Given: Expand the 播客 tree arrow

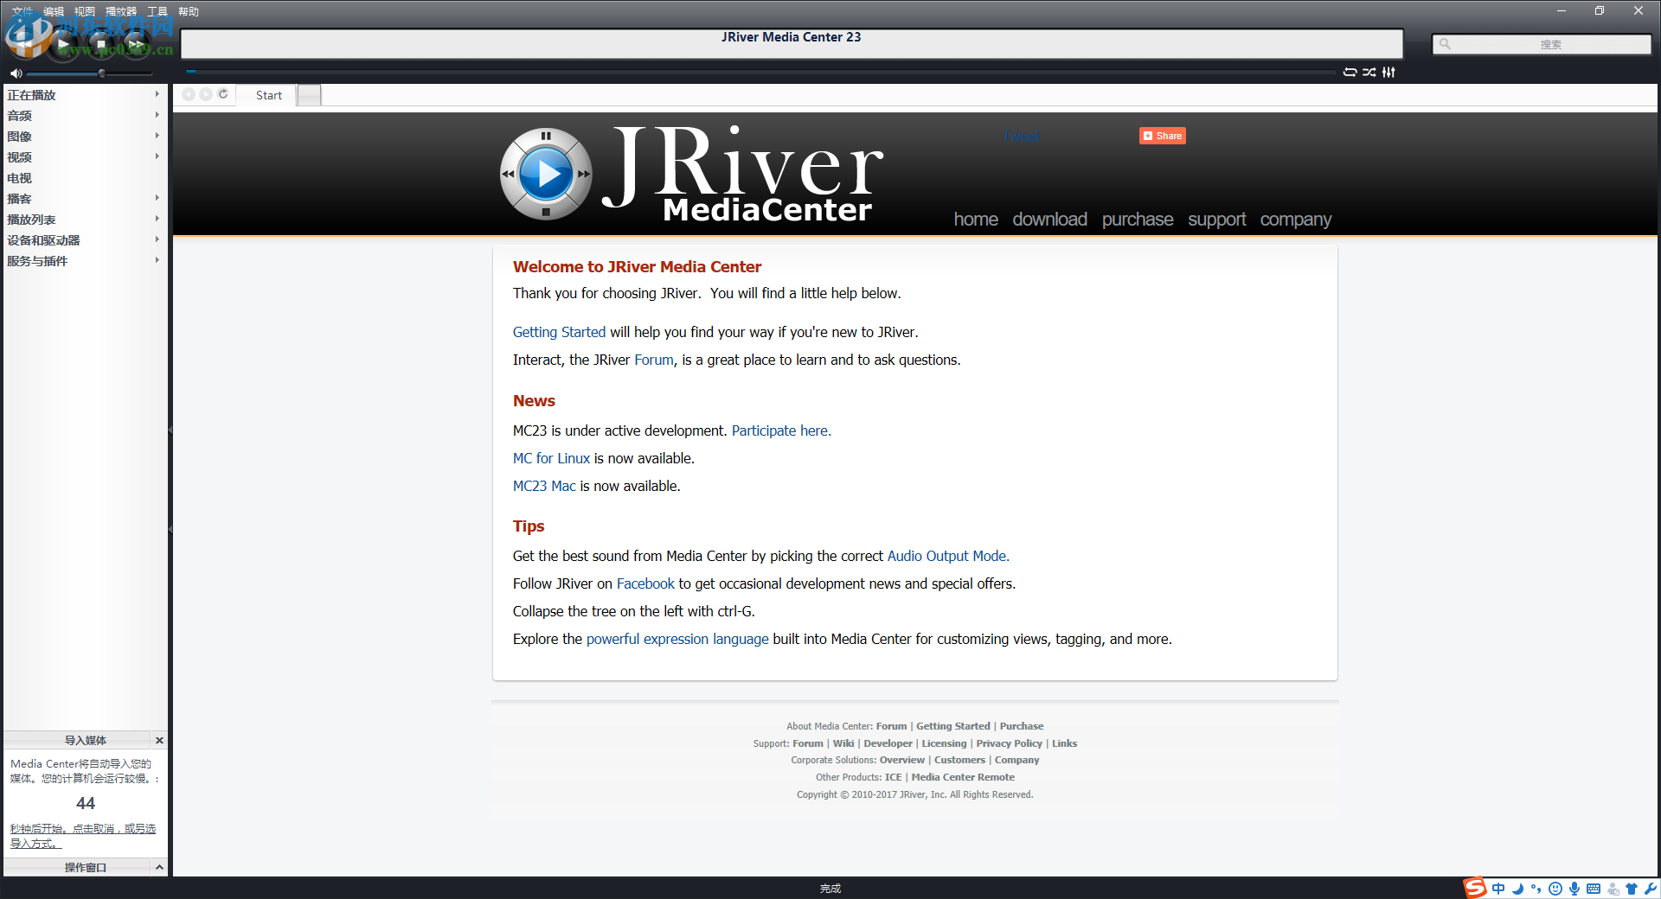Looking at the screenshot, I should coord(157,198).
